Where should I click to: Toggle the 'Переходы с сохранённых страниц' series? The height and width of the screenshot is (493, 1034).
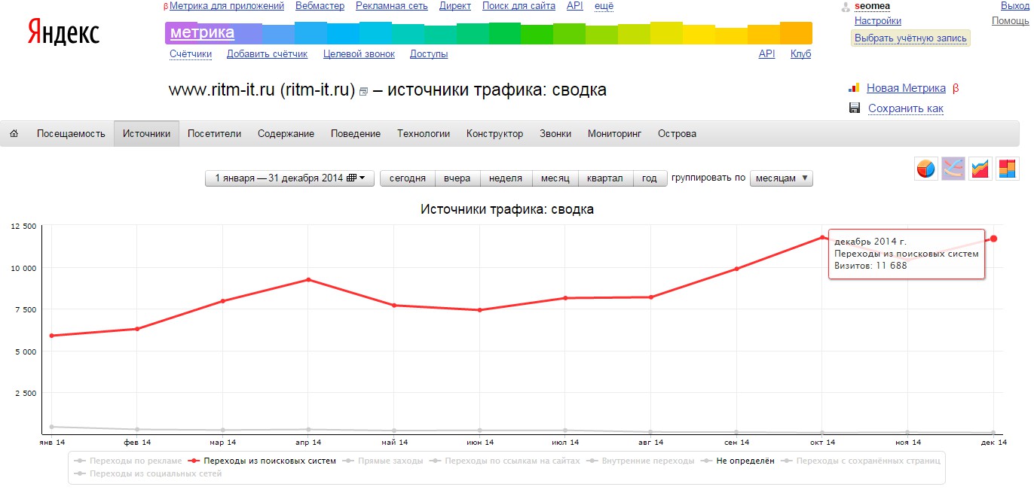[x=861, y=461]
